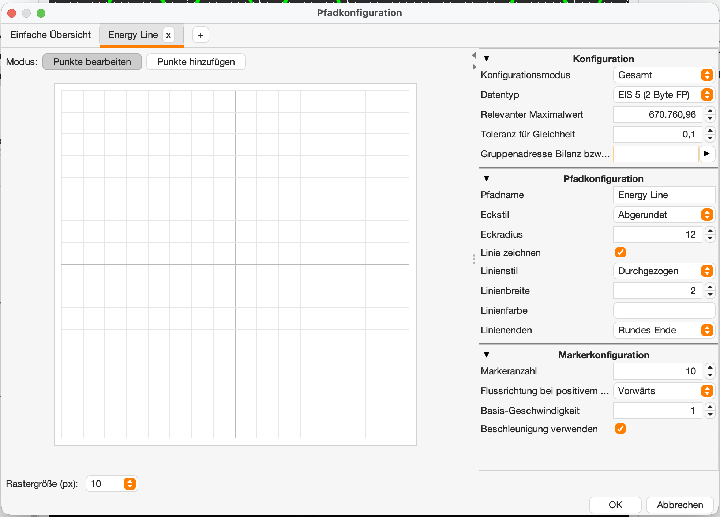Screen dimensions: 720x517
Task: Click right-pointing splitter arrow below the top one
Action: tap(474, 67)
